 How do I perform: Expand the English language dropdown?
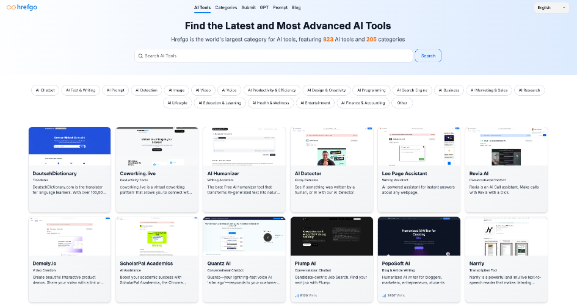click(x=551, y=7)
